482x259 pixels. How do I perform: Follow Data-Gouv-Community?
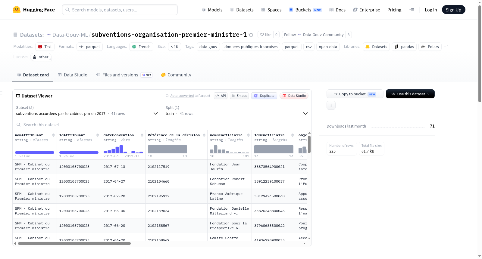314,35
